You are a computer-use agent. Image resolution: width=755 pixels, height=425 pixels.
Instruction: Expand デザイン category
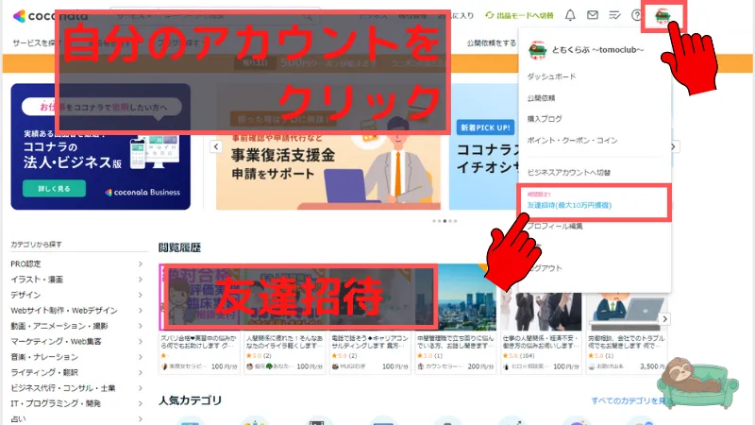77,295
